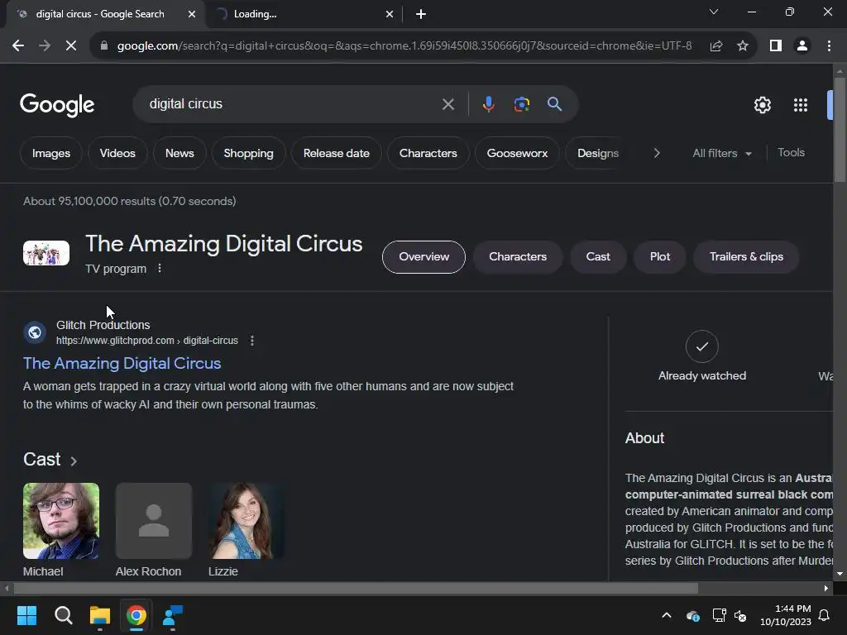Close the Loading tab
Screen dimensions: 847x635
[390, 14]
